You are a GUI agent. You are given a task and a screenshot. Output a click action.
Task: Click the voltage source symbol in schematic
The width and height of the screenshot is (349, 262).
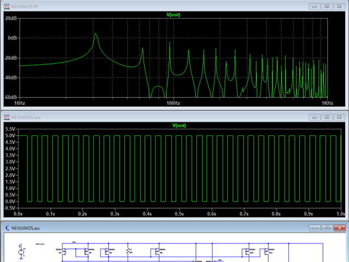click(x=21, y=252)
